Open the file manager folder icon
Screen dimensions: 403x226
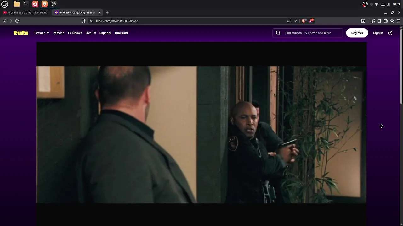pyautogui.click(x=17, y=4)
